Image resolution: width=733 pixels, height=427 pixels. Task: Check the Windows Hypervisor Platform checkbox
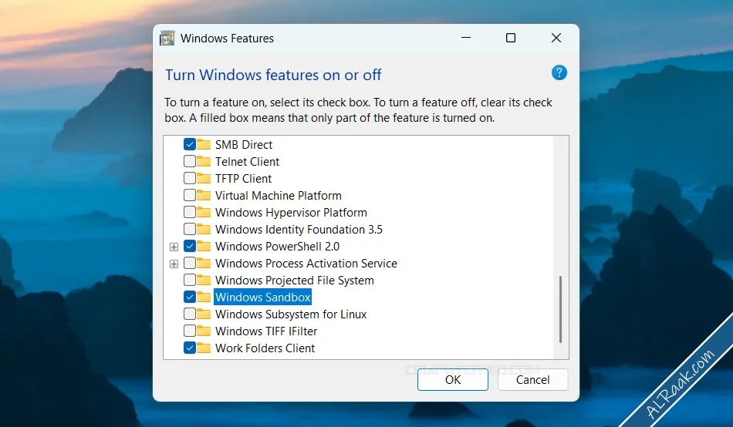click(189, 212)
